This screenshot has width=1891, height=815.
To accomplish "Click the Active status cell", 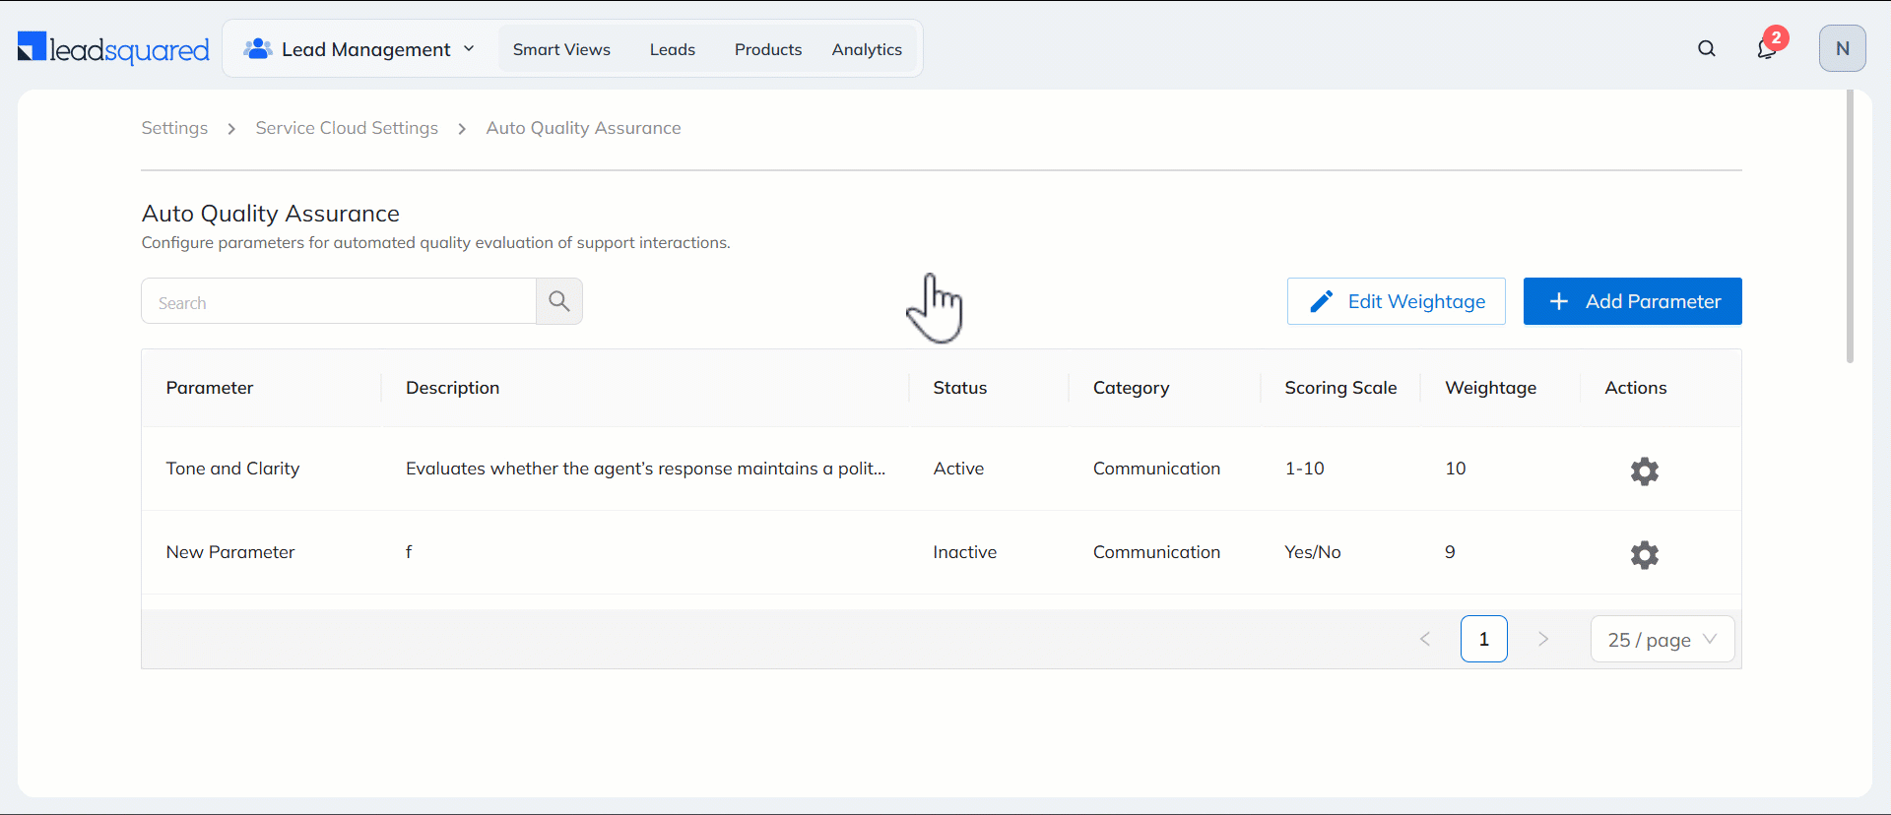I will click(x=958, y=469).
